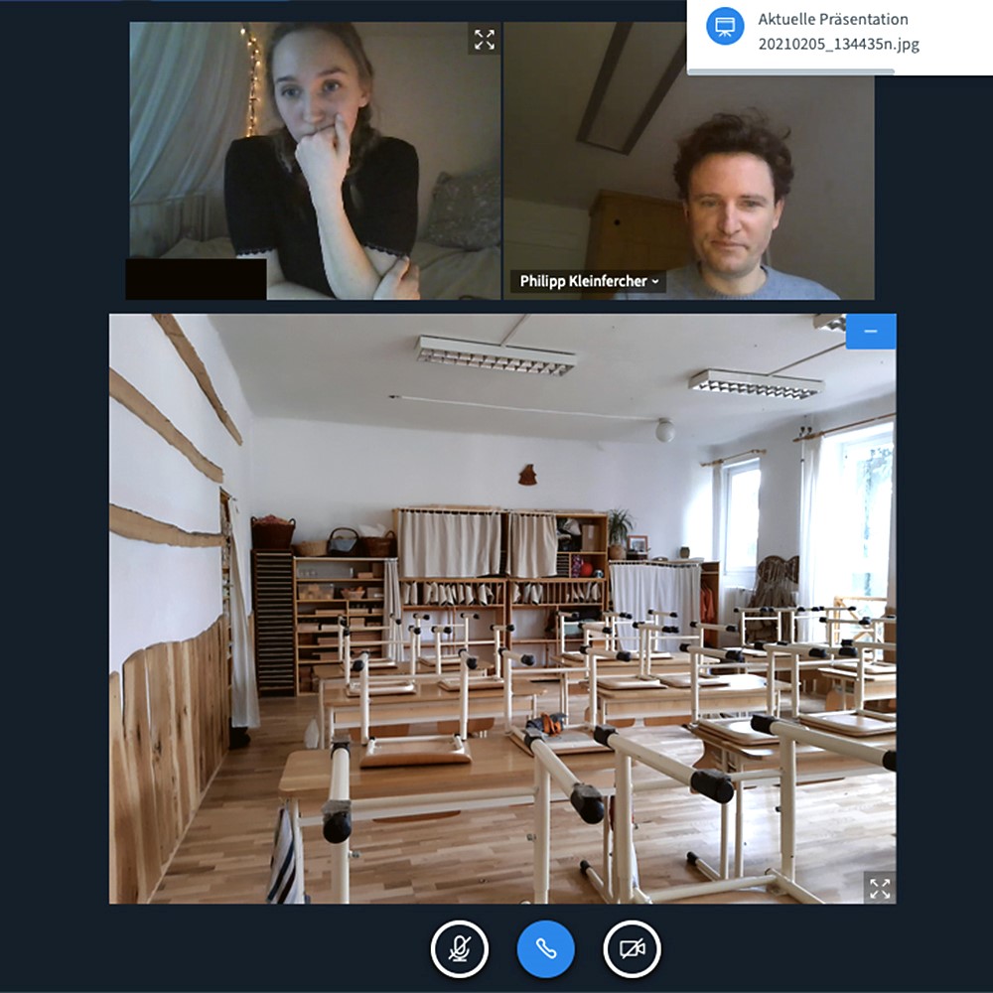Click the presentation screen icon in the notification
Image resolution: width=993 pixels, height=993 pixels.
click(x=725, y=27)
